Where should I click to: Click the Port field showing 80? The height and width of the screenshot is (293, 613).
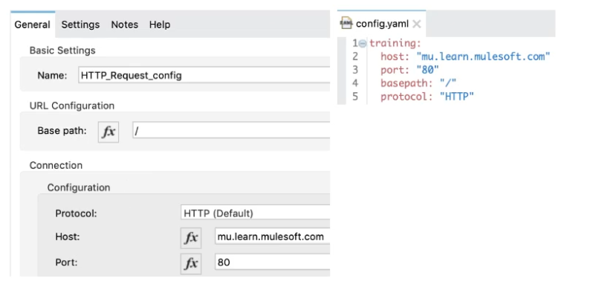(273, 262)
